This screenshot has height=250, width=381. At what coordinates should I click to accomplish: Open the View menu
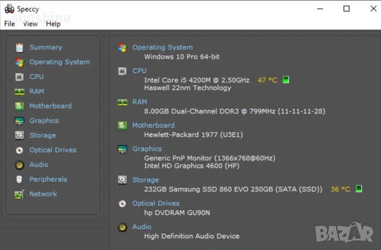point(30,24)
